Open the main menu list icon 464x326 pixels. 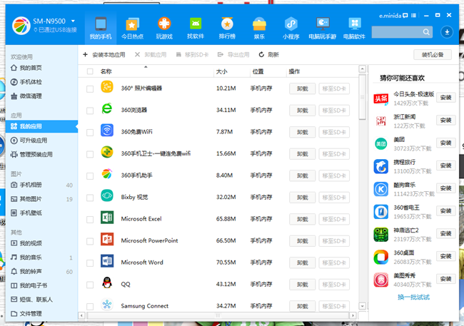414,16
